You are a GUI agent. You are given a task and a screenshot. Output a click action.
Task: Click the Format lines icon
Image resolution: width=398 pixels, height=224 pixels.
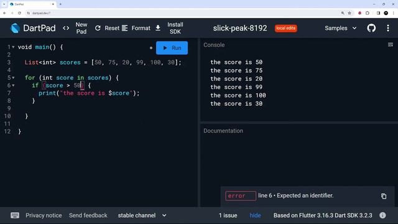tap(124, 28)
